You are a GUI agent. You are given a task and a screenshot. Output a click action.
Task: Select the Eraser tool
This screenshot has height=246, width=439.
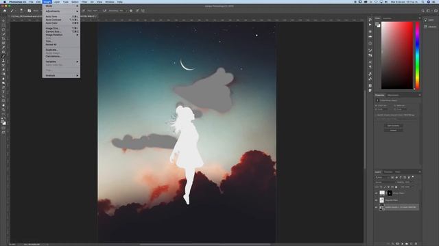click(x=3, y=70)
